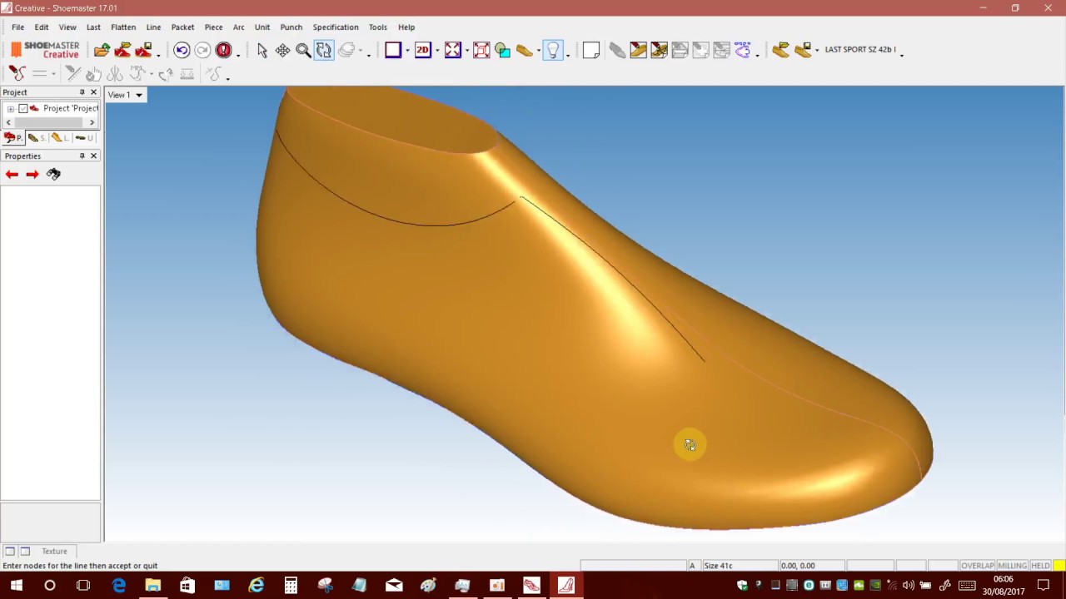Viewport: 1066px width, 599px height.
Task: Expand the Project tree node
Action: tap(10, 108)
